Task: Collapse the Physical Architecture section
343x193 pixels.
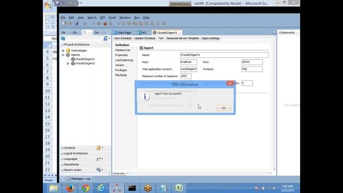Action: point(62,44)
